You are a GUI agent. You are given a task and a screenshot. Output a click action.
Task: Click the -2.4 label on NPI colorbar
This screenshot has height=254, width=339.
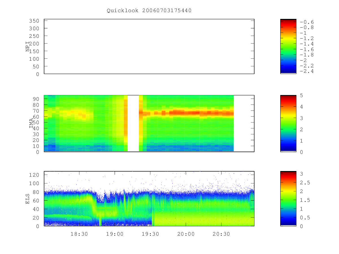tap(307, 71)
